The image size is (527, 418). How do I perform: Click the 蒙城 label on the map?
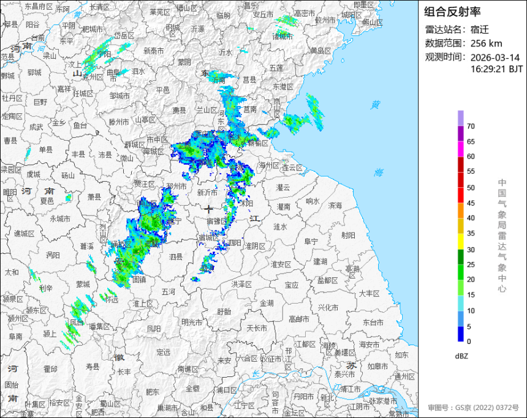point(83,285)
